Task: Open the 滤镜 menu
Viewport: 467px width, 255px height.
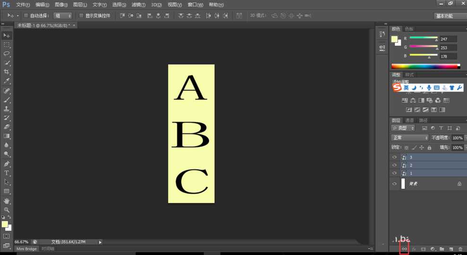Action: [x=138, y=5]
